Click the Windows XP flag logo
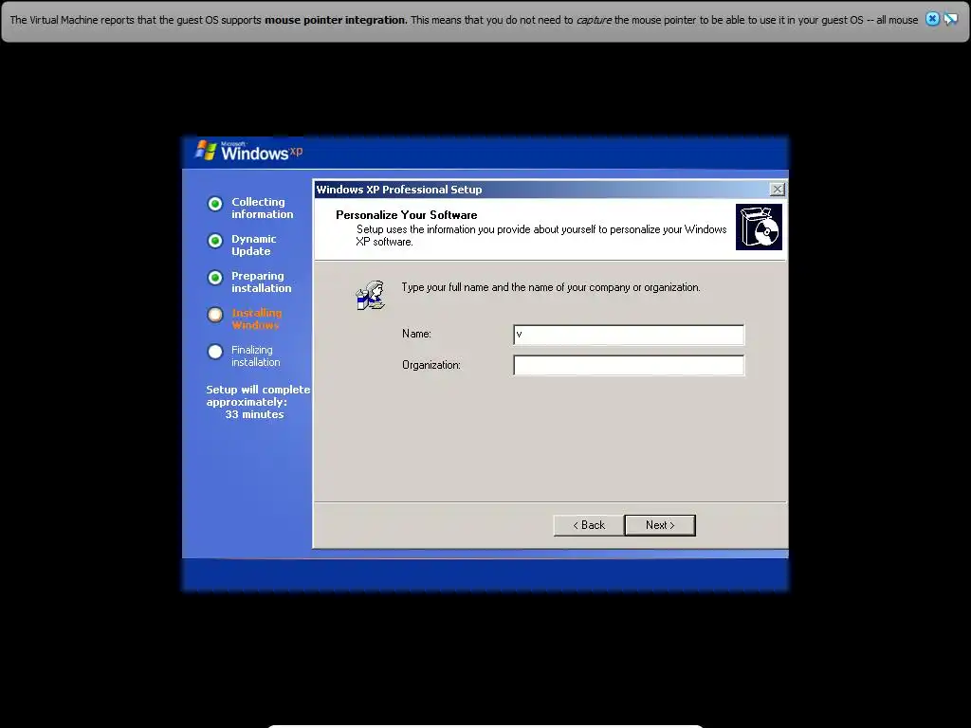The width and height of the screenshot is (971, 728). 206,151
